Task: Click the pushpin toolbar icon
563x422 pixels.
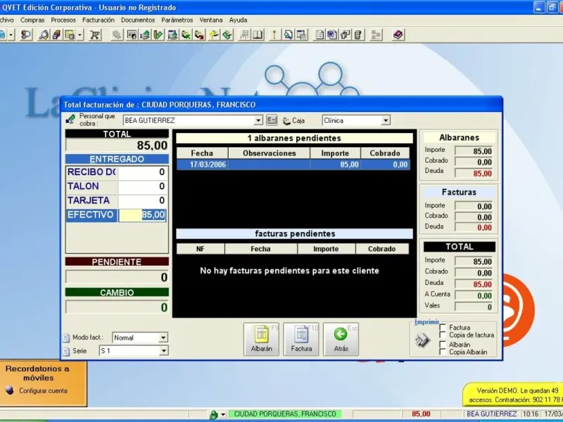Action: point(274,34)
